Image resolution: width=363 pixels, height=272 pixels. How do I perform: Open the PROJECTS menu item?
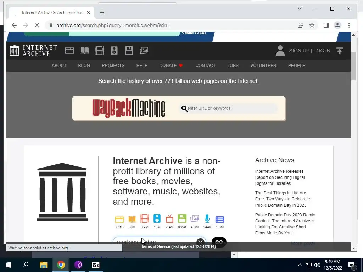[x=113, y=66]
